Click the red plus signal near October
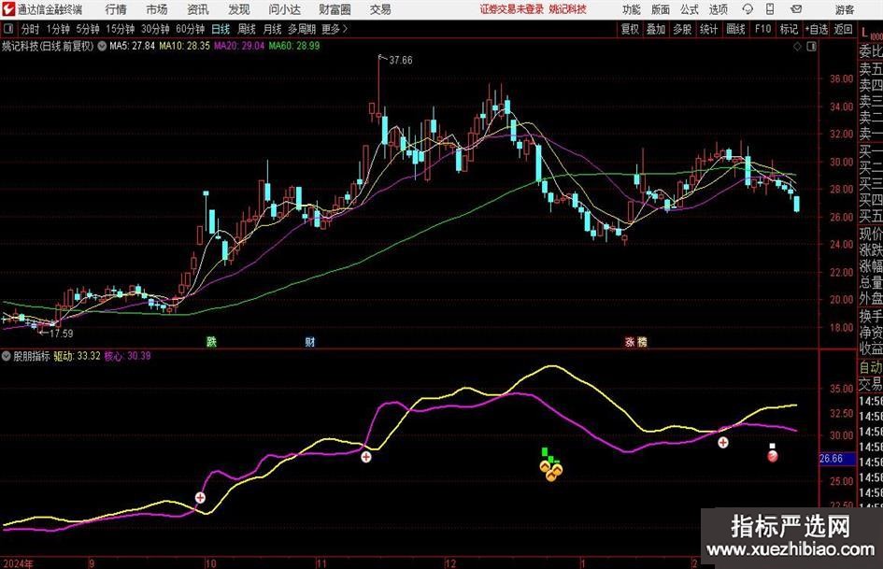Viewport: 883px width, 569px height. point(200,497)
